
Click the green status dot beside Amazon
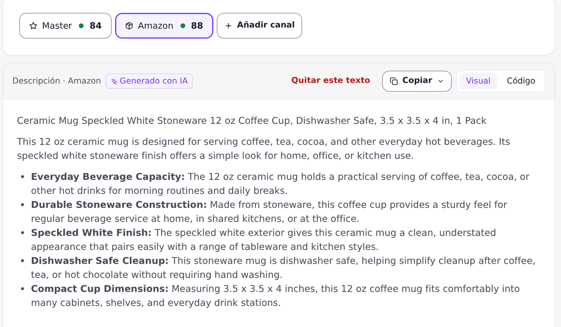tap(183, 26)
